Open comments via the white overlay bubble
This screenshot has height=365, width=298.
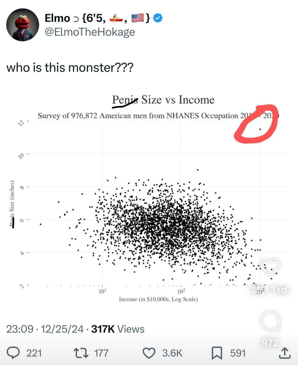click(x=270, y=321)
